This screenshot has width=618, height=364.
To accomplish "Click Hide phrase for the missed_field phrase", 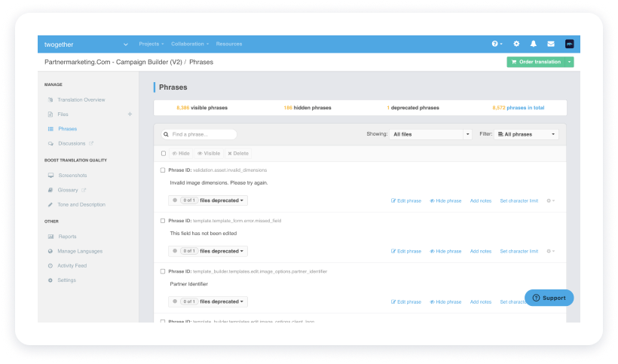I will tap(445, 251).
